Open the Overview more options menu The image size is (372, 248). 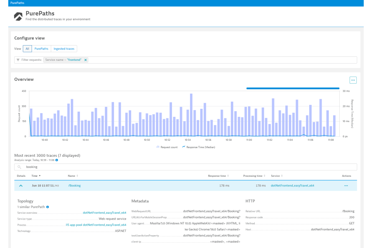tap(353, 80)
